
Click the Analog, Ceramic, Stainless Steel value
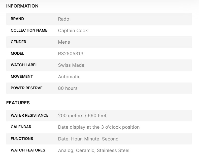[93, 150]
